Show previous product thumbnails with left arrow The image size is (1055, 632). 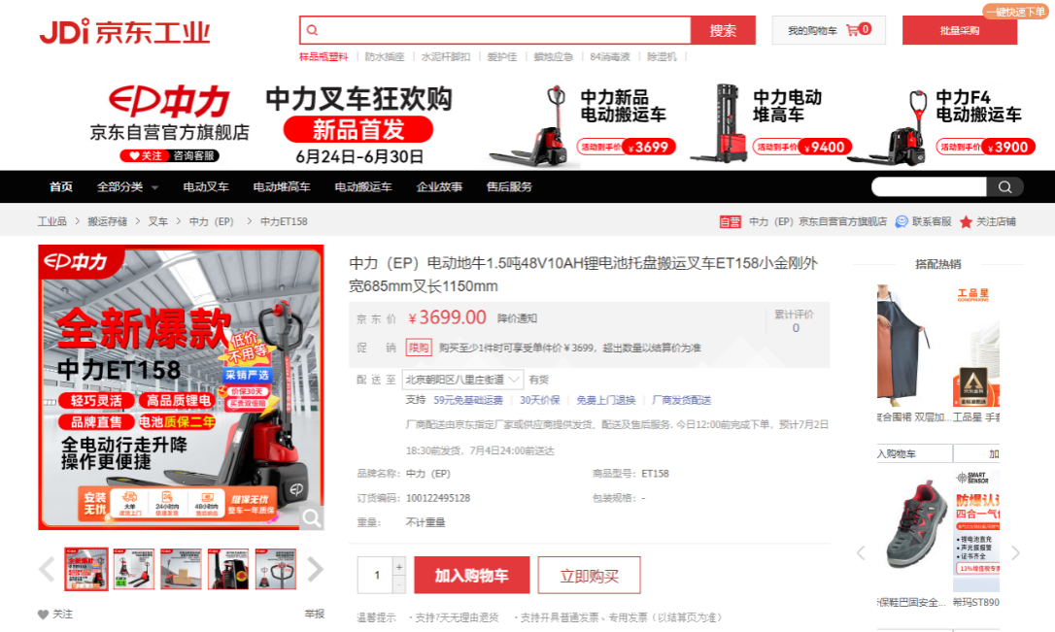click(47, 569)
